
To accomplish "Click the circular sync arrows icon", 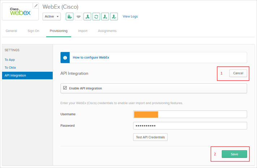I will [96, 17].
